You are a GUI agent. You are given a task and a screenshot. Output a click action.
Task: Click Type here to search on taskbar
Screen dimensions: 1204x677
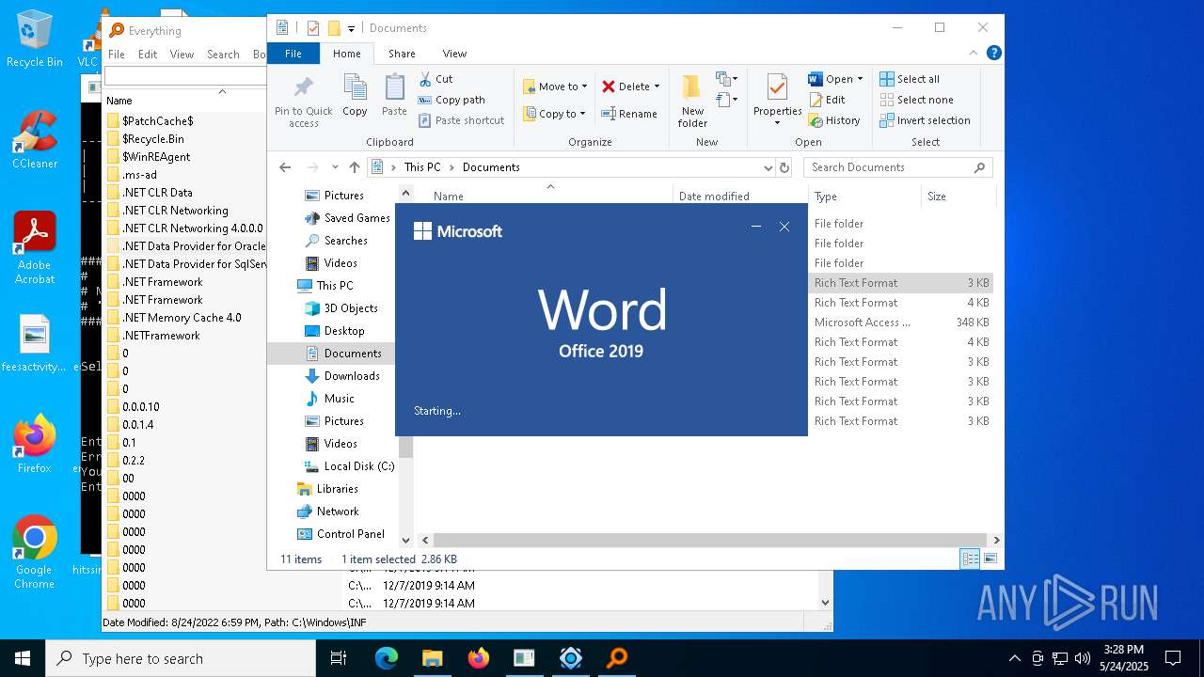pos(181,658)
